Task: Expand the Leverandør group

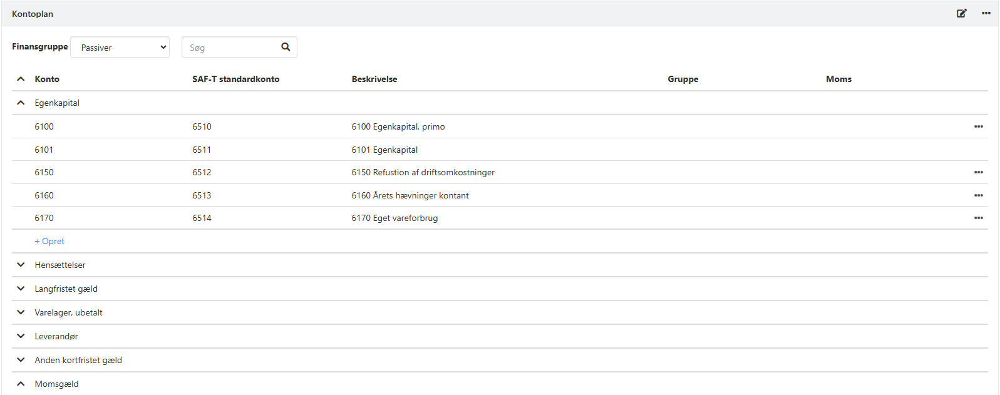Action: (21, 336)
